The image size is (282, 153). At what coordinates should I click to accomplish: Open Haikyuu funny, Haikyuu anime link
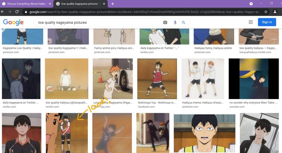coord(213,48)
